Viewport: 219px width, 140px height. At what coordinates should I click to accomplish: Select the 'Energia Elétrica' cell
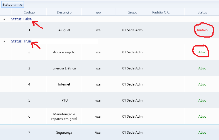pyautogui.click(x=64, y=68)
